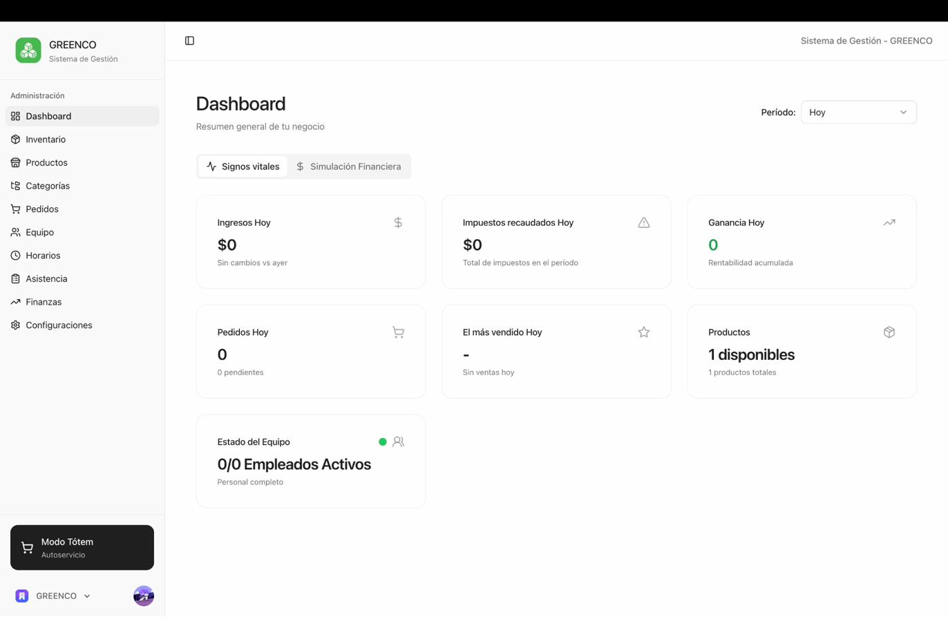This screenshot has height=619, width=948.
Task: Switch to the Simulación Financiera tab
Action: 349,166
